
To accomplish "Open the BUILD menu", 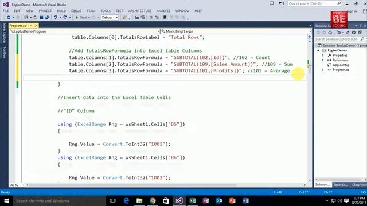I will click(x=61, y=11).
